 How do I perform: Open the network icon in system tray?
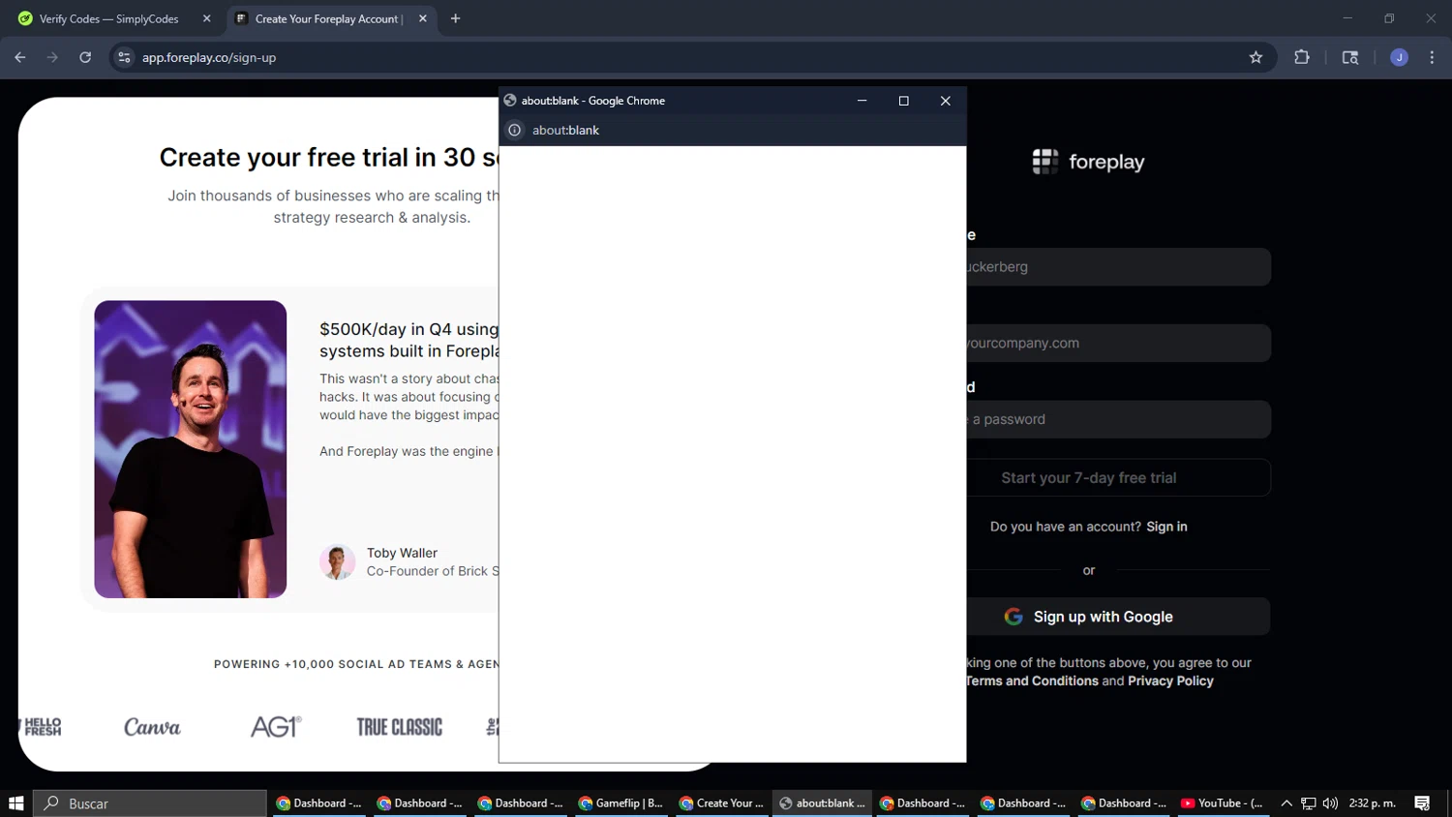tap(1309, 803)
